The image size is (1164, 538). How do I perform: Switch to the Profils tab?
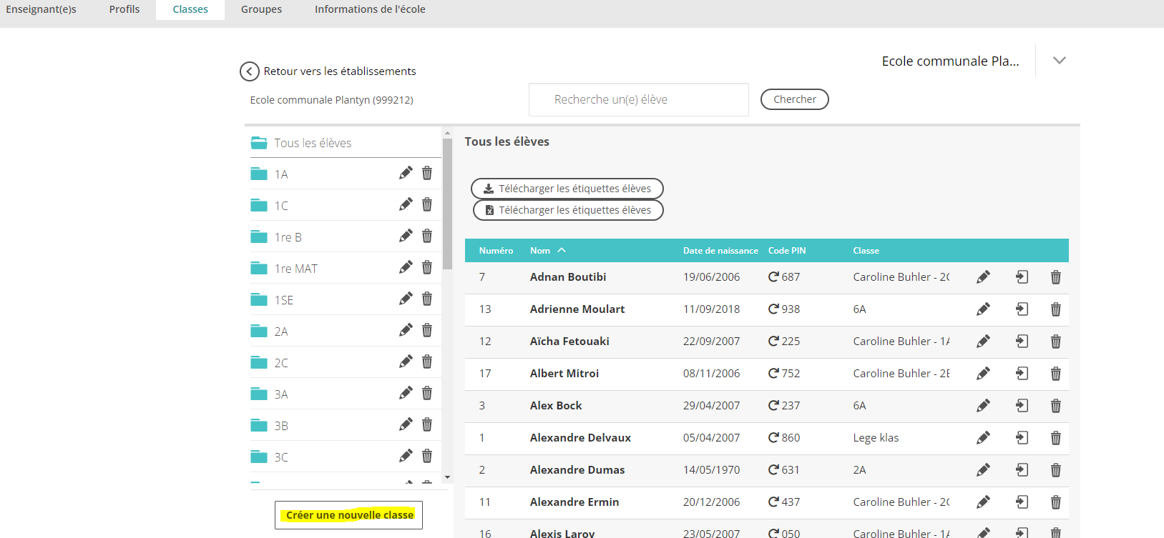[x=124, y=9]
